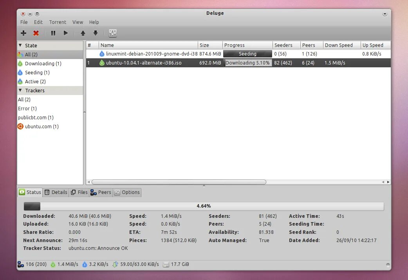This screenshot has width=408, height=280.
Task: Click the right scroll arrow at list end
Action: pos(388,182)
